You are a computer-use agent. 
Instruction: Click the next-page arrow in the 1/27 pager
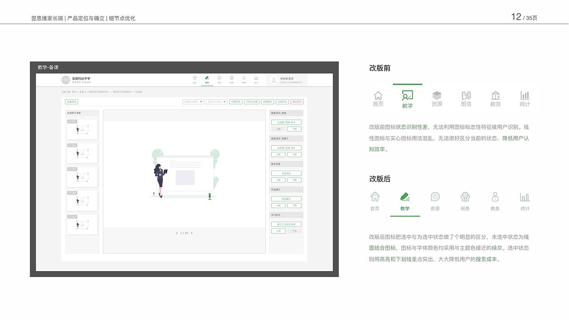pos(191,232)
